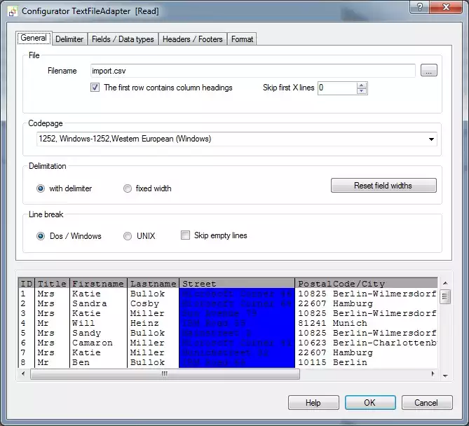This screenshot has height=426, width=469.
Task: Select the fixed width radio option
Action: [128, 188]
